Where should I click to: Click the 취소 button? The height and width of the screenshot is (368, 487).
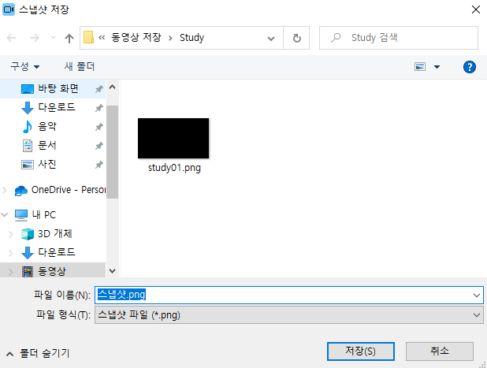click(440, 351)
